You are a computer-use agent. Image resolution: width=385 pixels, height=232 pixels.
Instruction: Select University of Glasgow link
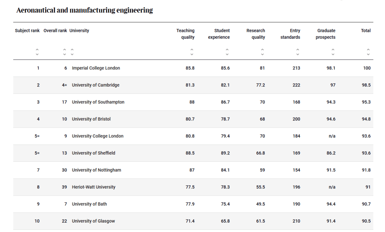click(x=93, y=221)
